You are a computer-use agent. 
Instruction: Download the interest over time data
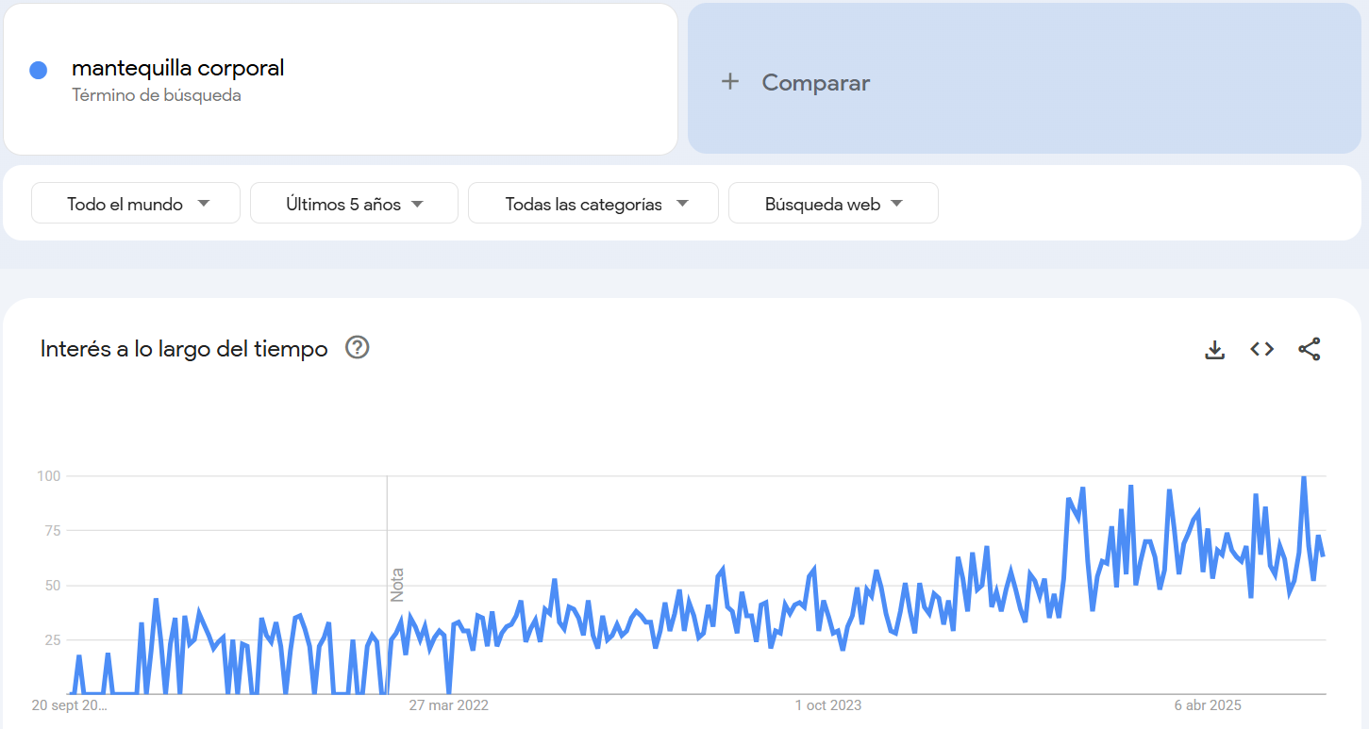[x=1214, y=350]
